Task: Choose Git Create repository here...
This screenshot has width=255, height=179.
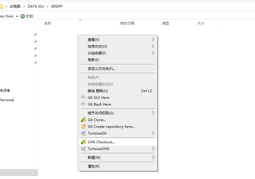Action: [117, 127]
